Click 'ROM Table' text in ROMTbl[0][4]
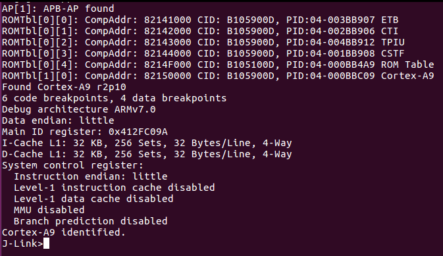 click(407, 64)
